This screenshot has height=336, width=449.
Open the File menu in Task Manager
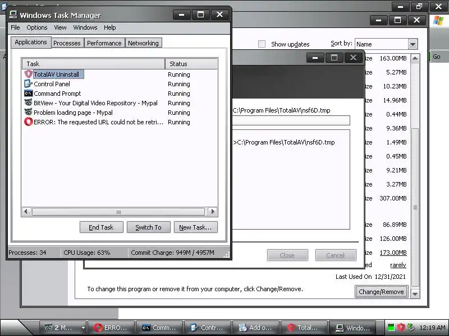15,27
